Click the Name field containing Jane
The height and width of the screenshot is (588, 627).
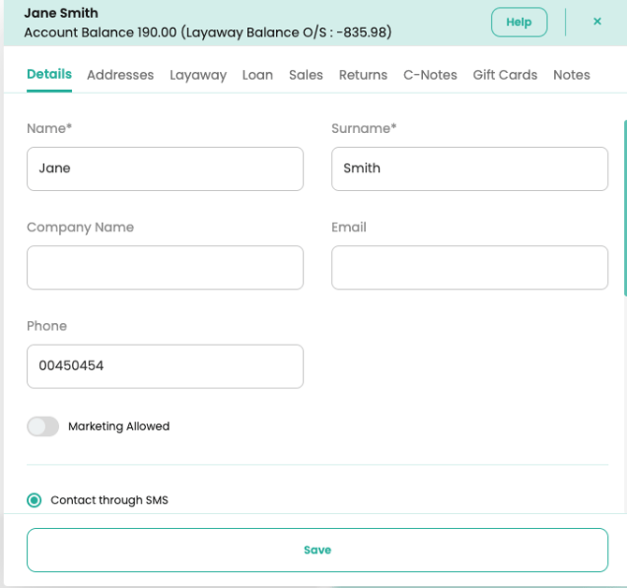pyautogui.click(x=165, y=169)
